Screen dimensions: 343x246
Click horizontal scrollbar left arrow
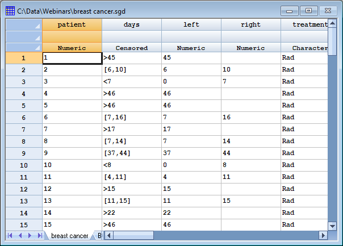[x=108, y=235]
